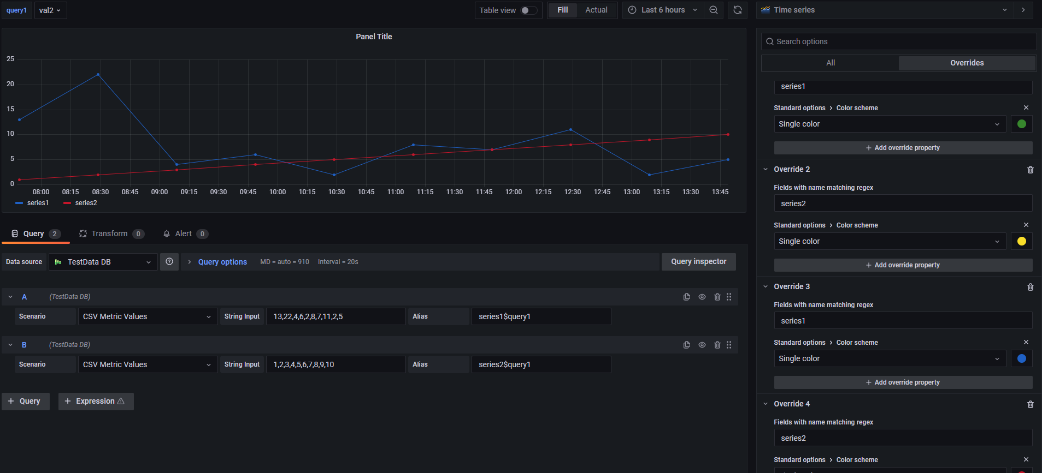The width and height of the screenshot is (1042, 473).
Task: Remove Override 2 color scheme property
Action: pos(1026,225)
